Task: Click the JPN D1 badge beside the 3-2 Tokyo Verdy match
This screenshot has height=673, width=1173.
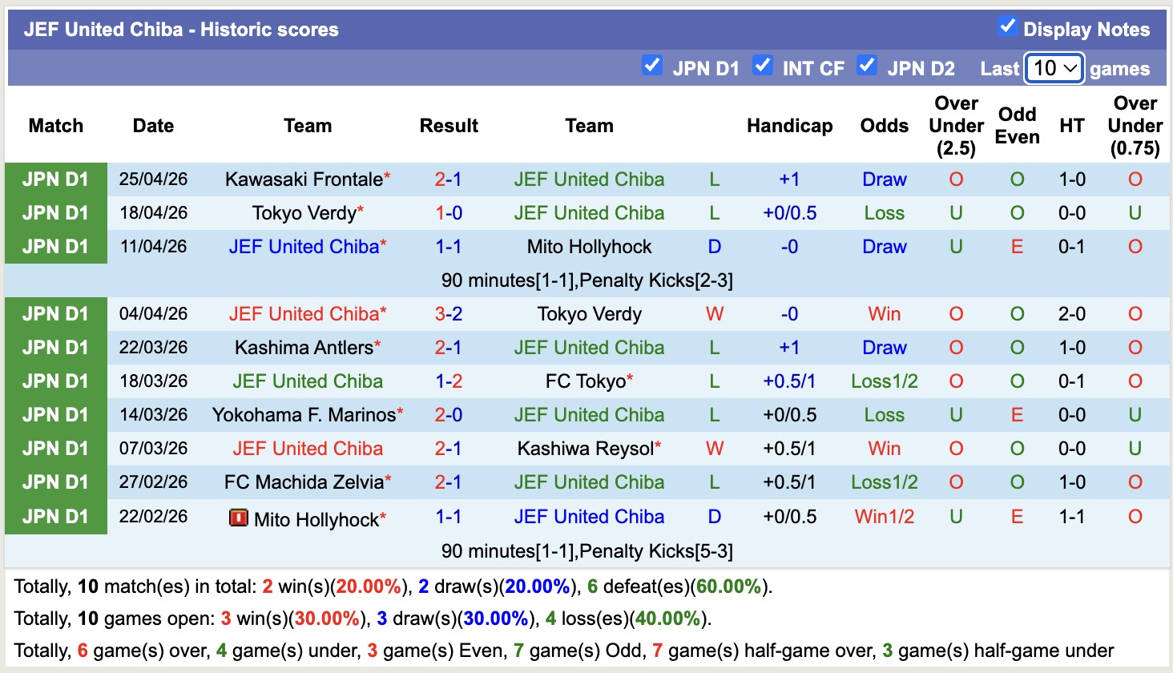Action: click(x=55, y=313)
